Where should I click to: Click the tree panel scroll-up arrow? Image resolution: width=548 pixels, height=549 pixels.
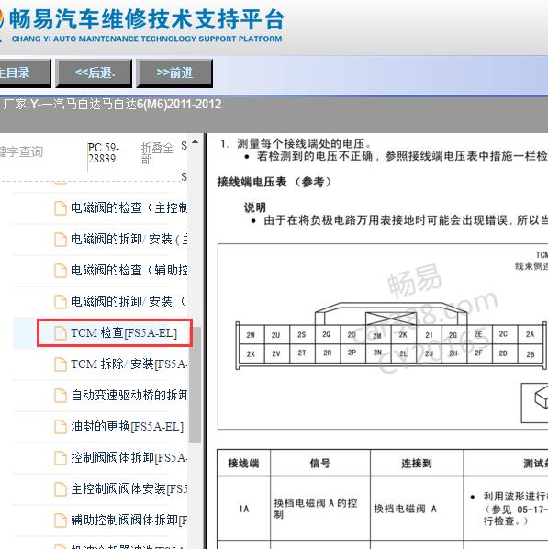195,142
